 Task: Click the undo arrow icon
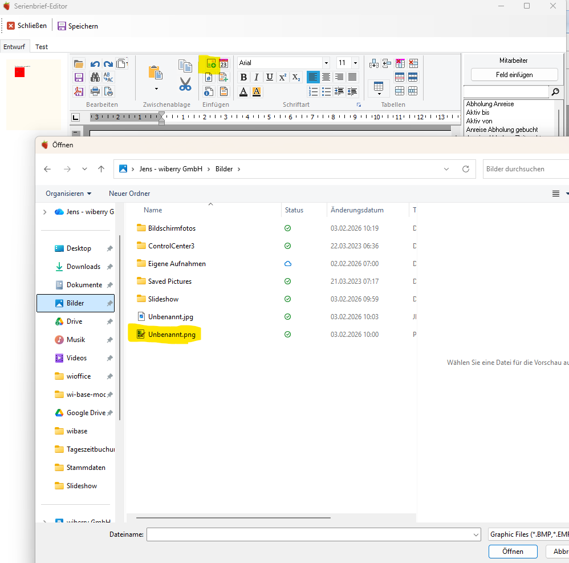(95, 64)
